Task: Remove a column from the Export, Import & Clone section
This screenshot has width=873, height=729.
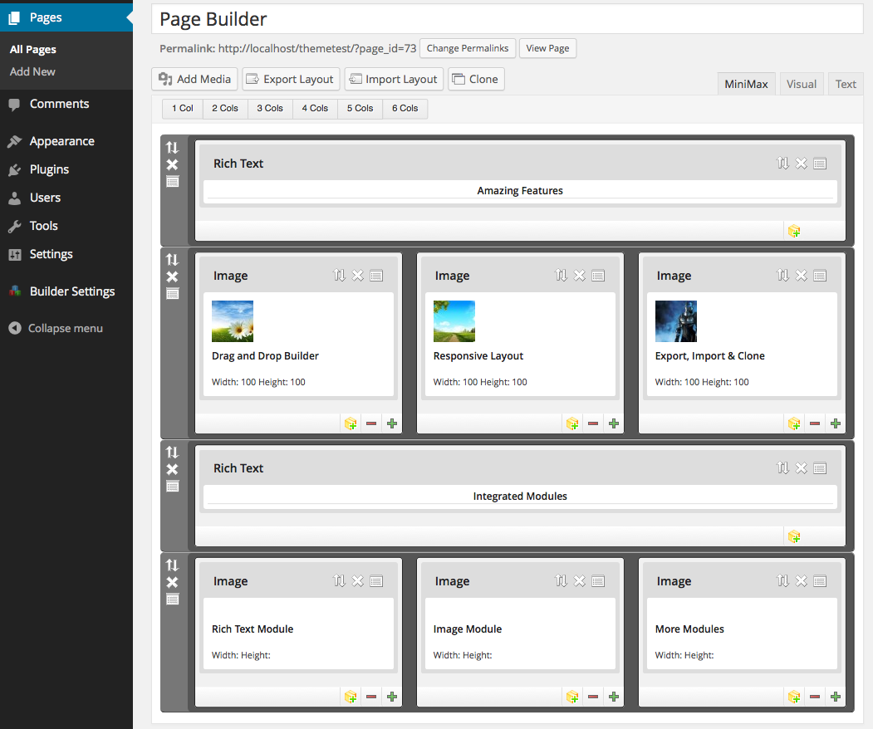Action: [815, 423]
